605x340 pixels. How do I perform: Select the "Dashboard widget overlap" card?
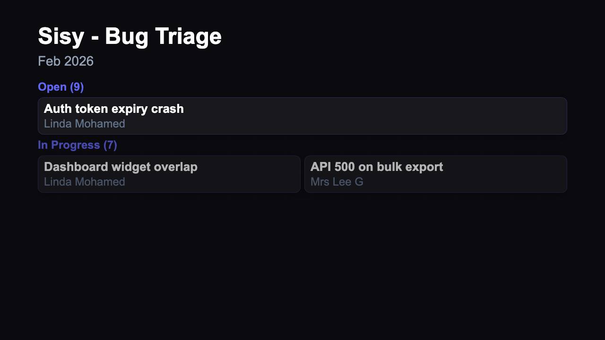click(169, 174)
